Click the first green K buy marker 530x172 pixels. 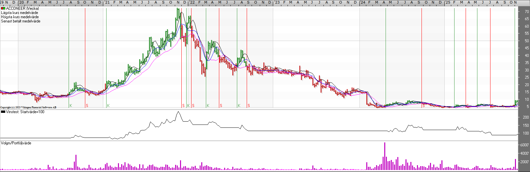(x=71, y=106)
